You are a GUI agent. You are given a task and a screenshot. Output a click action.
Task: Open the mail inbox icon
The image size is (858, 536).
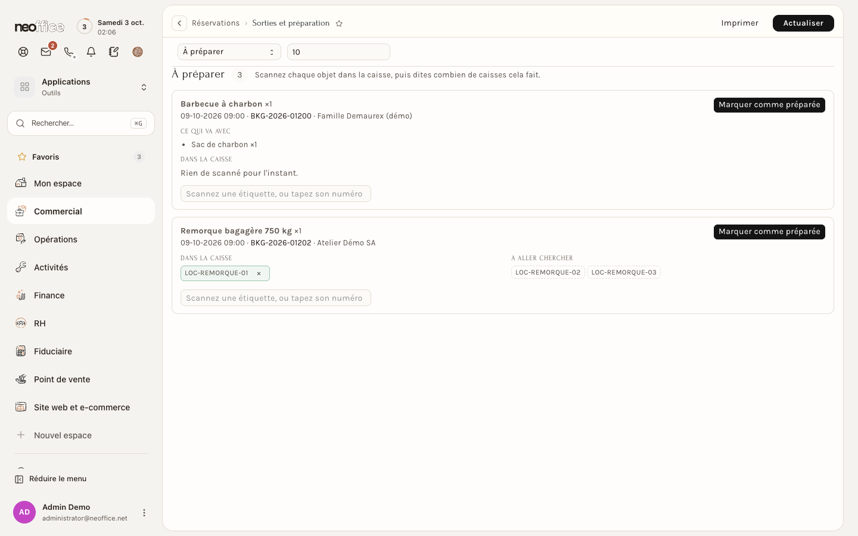[46, 52]
